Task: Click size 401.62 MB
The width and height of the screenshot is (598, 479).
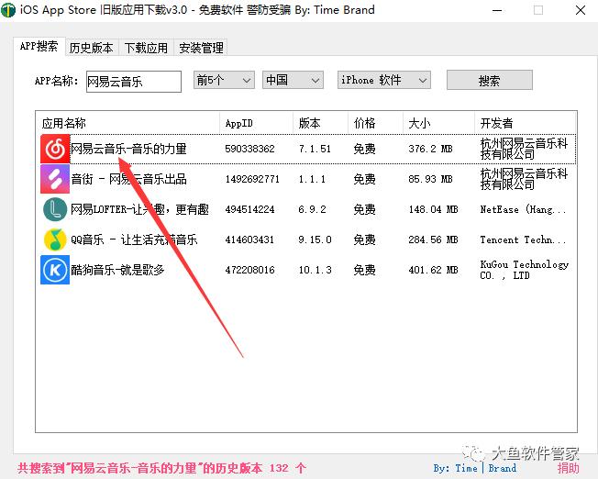Action: pyautogui.click(x=433, y=270)
